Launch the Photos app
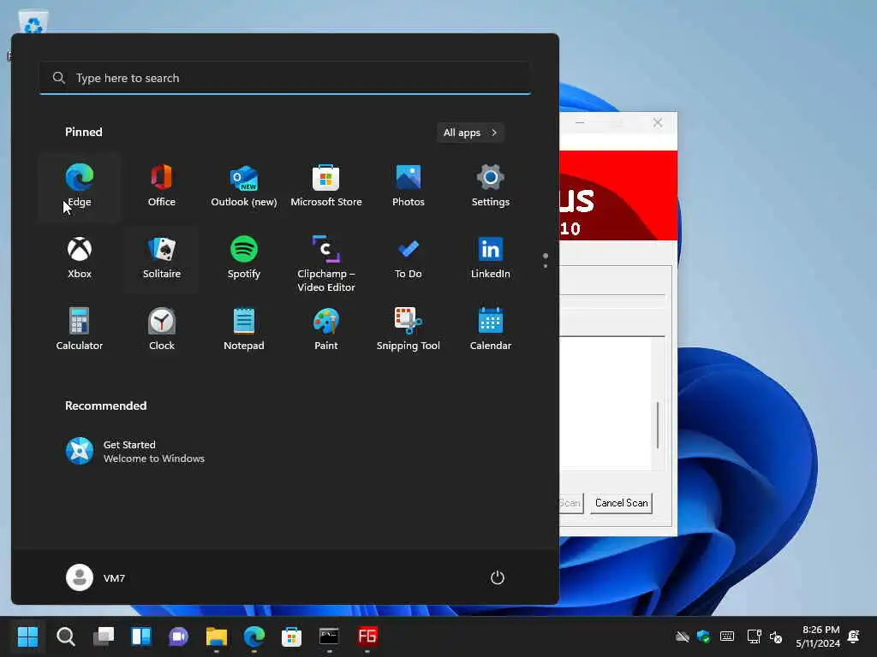The width and height of the screenshot is (877, 657). pyautogui.click(x=409, y=186)
